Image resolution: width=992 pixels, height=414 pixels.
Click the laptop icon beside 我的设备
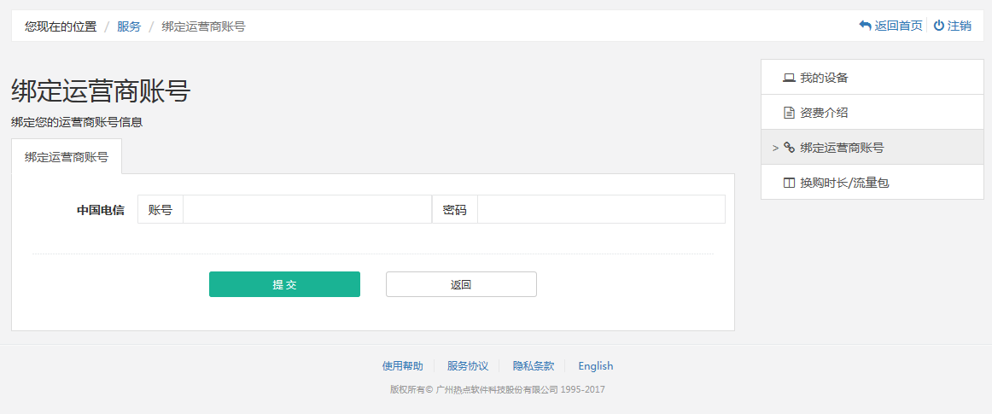(789, 78)
